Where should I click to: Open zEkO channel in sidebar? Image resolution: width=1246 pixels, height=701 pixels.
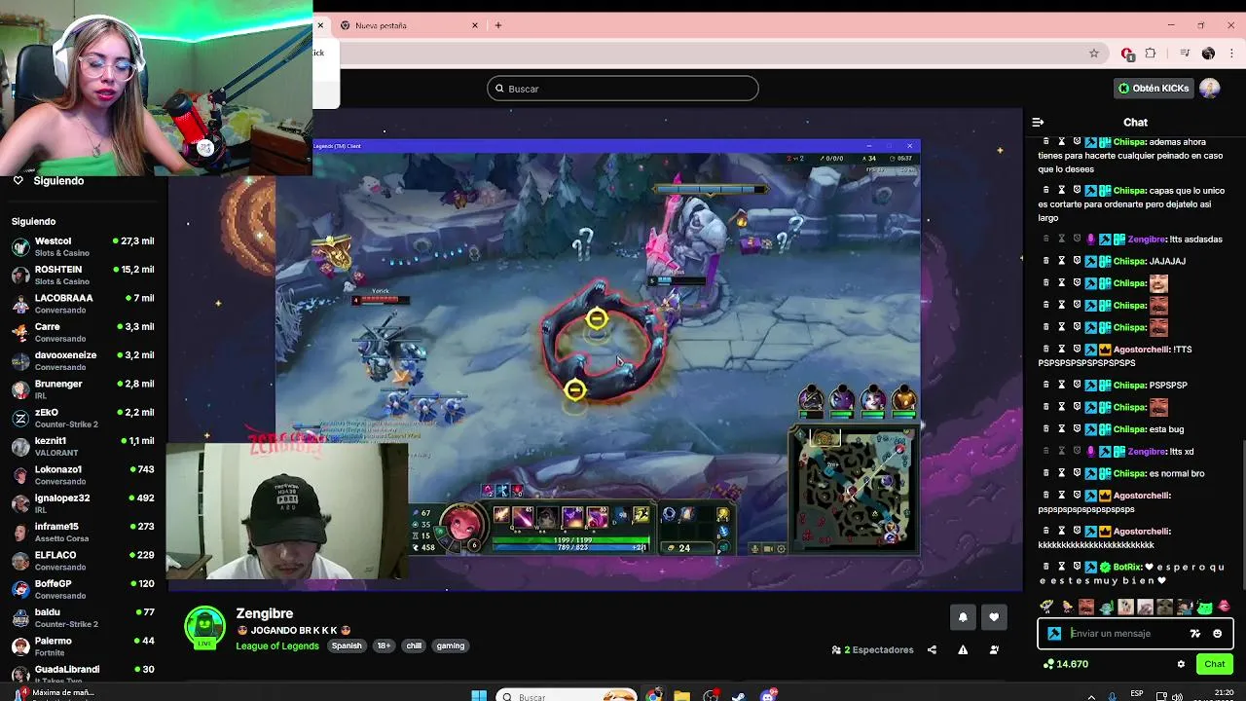[x=83, y=418]
